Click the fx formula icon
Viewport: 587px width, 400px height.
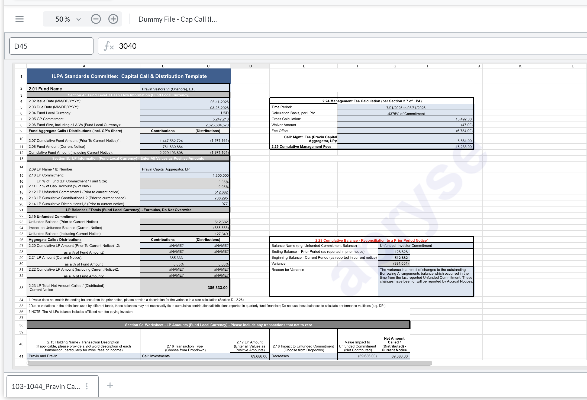point(109,46)
